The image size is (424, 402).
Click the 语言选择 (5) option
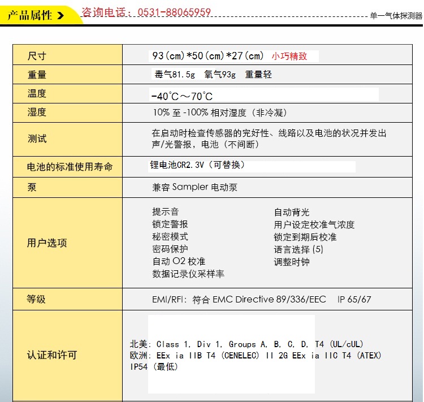(x=298, y=249)
